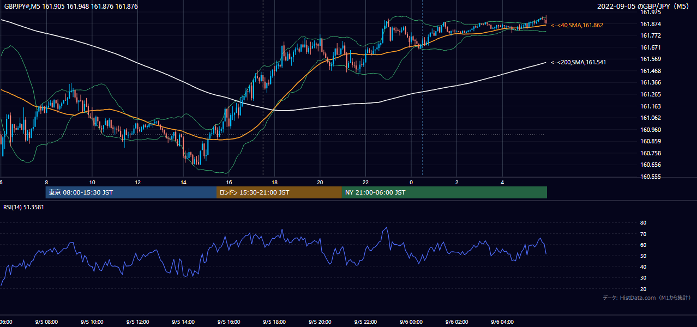Click price axis value 161.265

tap(651, 94)
